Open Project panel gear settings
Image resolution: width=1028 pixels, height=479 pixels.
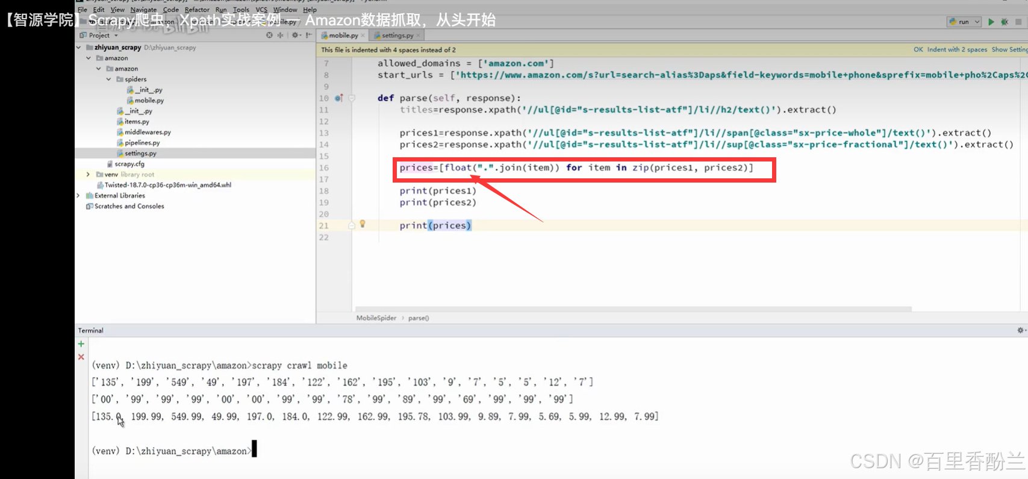(x=295, y=35)
